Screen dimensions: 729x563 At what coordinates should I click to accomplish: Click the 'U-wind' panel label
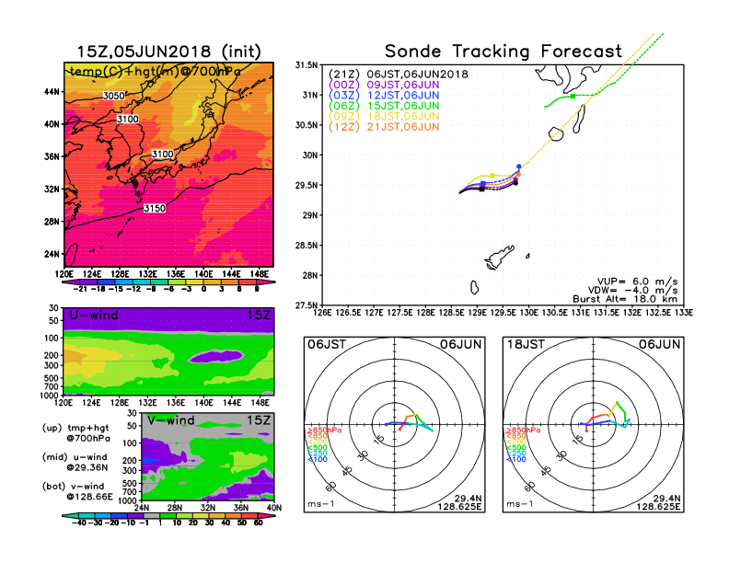pos(94,316)
